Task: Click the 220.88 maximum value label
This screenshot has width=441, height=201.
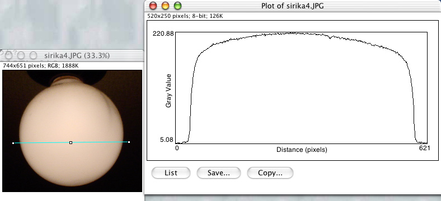Action: click(163, 33)
